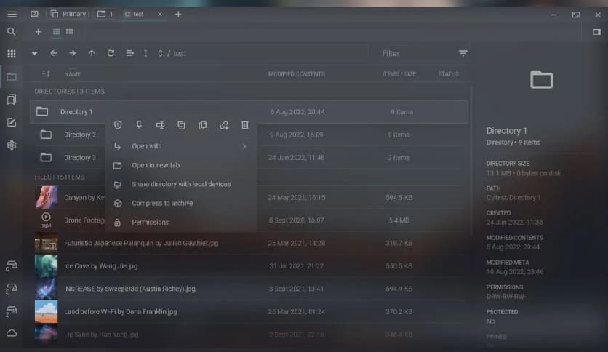Open the Drone Footage mp4 file icon

point(46,220)
